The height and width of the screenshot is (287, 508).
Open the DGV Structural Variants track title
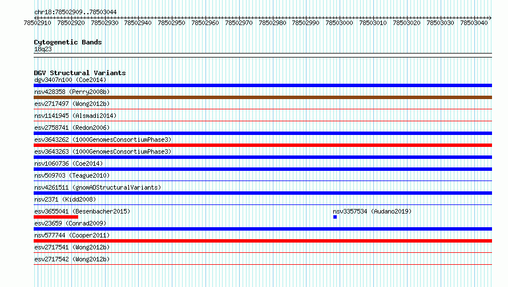click(x=80, y=73)
